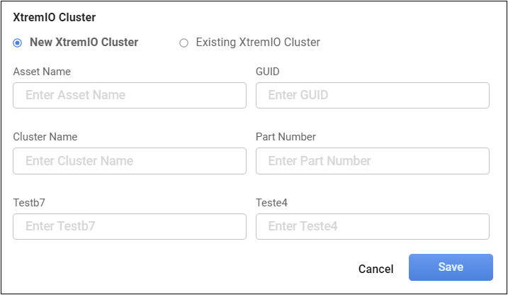Click the Enter Teste4 input box
508x295 pixels.
click(x=372, y=227)
